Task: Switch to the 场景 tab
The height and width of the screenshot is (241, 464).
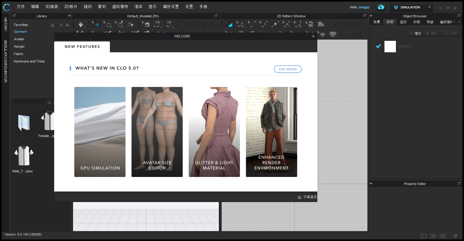Action: pyautogui.click(x=377, y=22)
